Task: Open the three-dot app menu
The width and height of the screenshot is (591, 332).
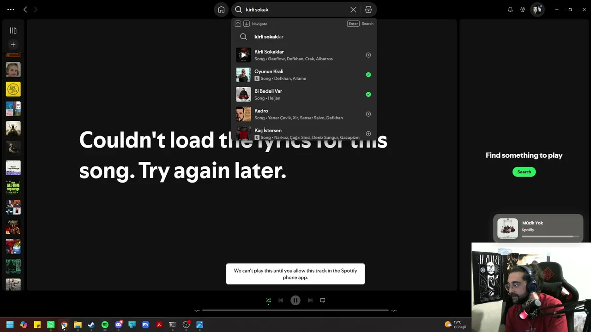Action: coord(11,9)
